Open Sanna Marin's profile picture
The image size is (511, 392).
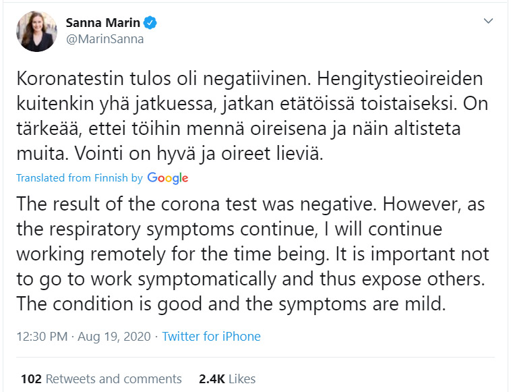37,32
